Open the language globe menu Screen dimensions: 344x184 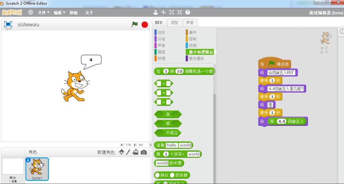[x=30, y=12]
